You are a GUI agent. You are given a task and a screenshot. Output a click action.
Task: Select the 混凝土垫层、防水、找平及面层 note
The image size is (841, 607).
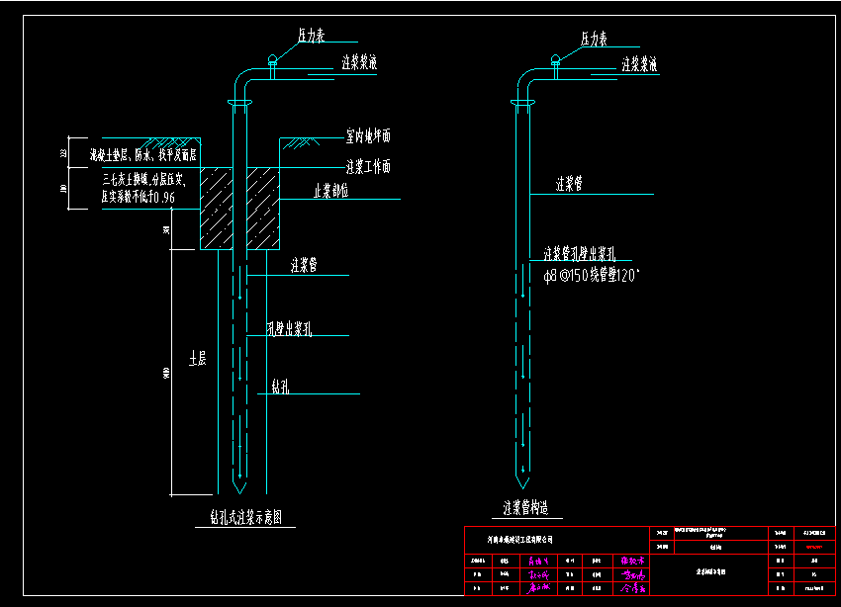pos(143,155)
